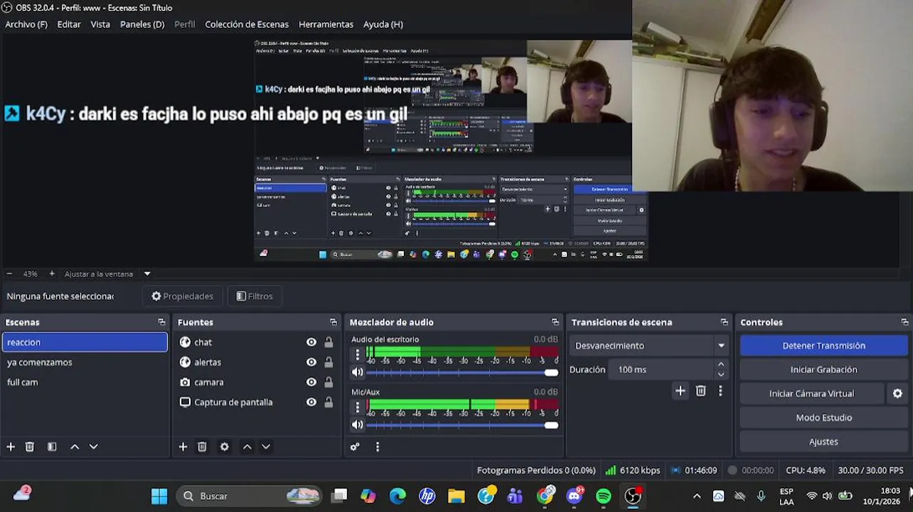Pop out the Fuentes panel
This screenshot has height=512, width=913.
(333, 322)
